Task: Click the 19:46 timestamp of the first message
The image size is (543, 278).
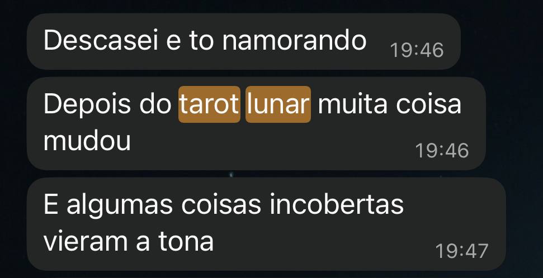Action: click(417, 50)
